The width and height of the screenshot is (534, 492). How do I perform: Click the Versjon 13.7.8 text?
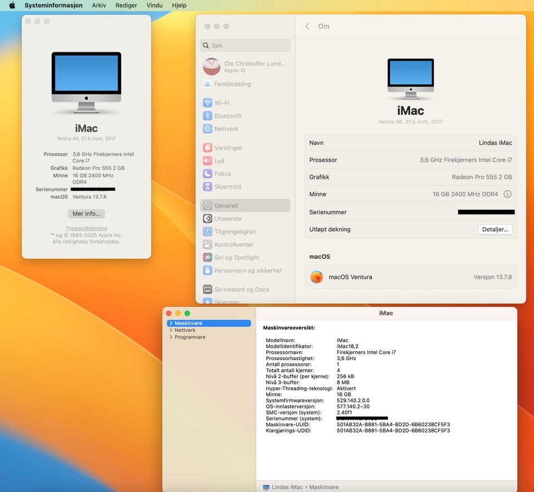(492, 277)
